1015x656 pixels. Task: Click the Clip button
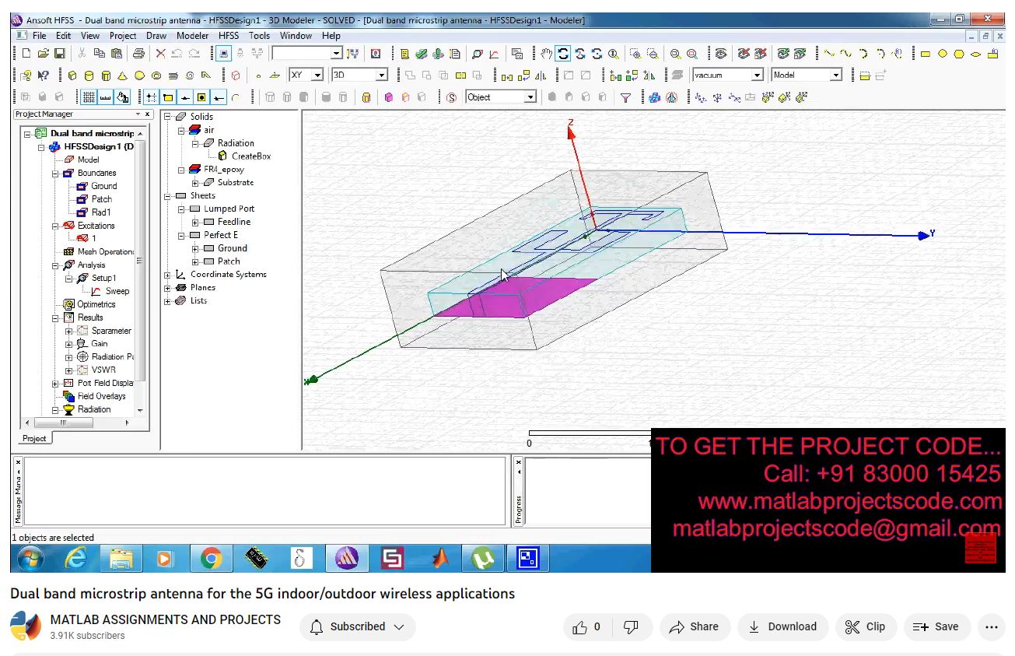tap(866, 626)
